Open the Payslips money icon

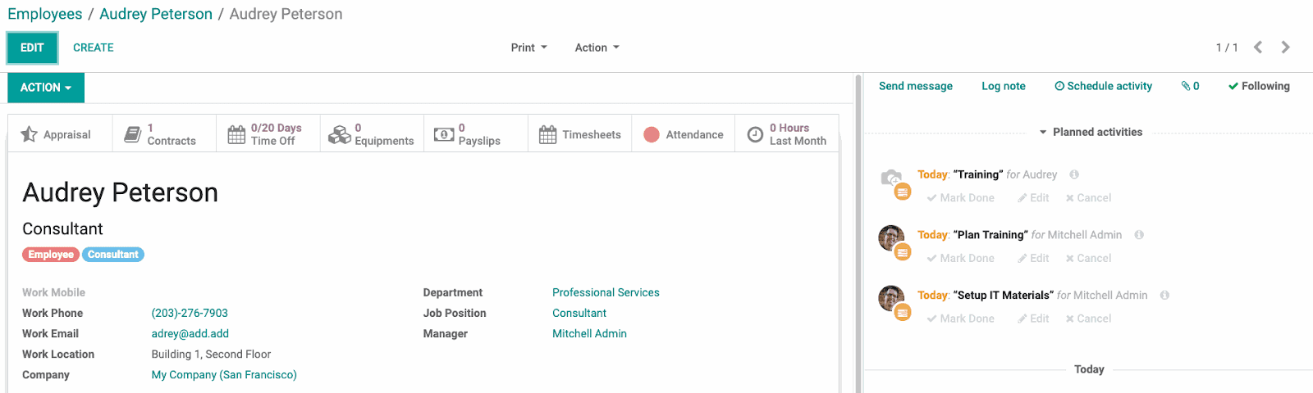click(x=444, y=134)
